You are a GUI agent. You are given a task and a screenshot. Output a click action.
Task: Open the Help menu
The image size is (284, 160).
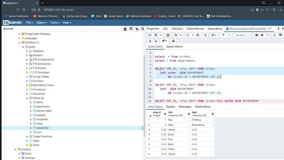pyautogui.click(x=67, y=23)
